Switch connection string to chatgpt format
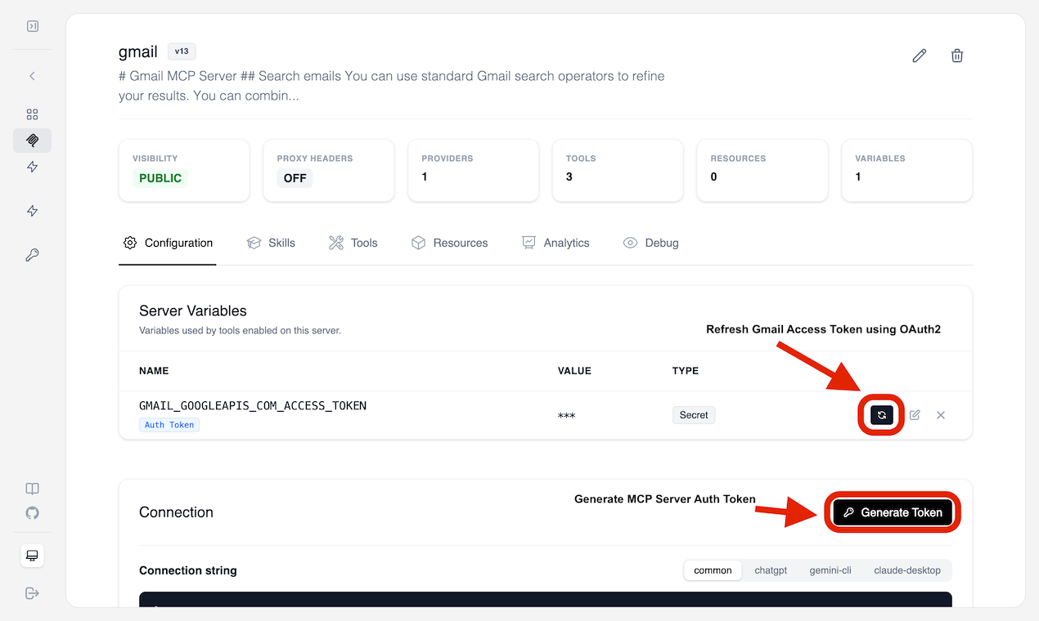Image resolution: width=1039 pixels, height=621 pixels. [770, 570]
